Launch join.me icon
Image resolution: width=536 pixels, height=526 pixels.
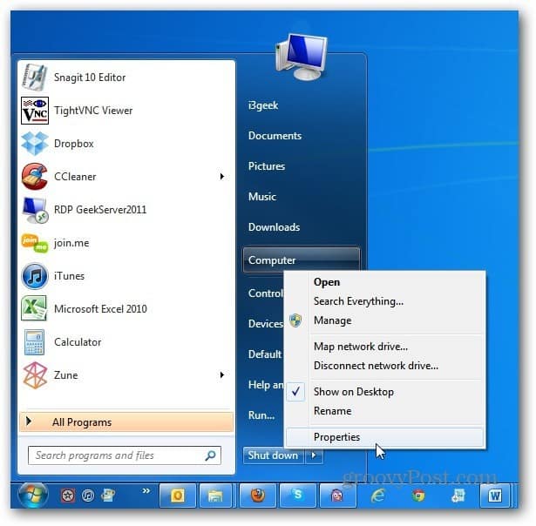point(35,242)
